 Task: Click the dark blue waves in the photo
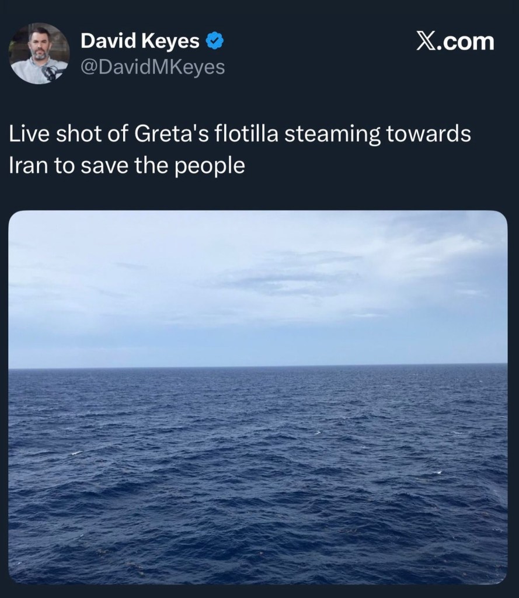(x=258, y=479)
